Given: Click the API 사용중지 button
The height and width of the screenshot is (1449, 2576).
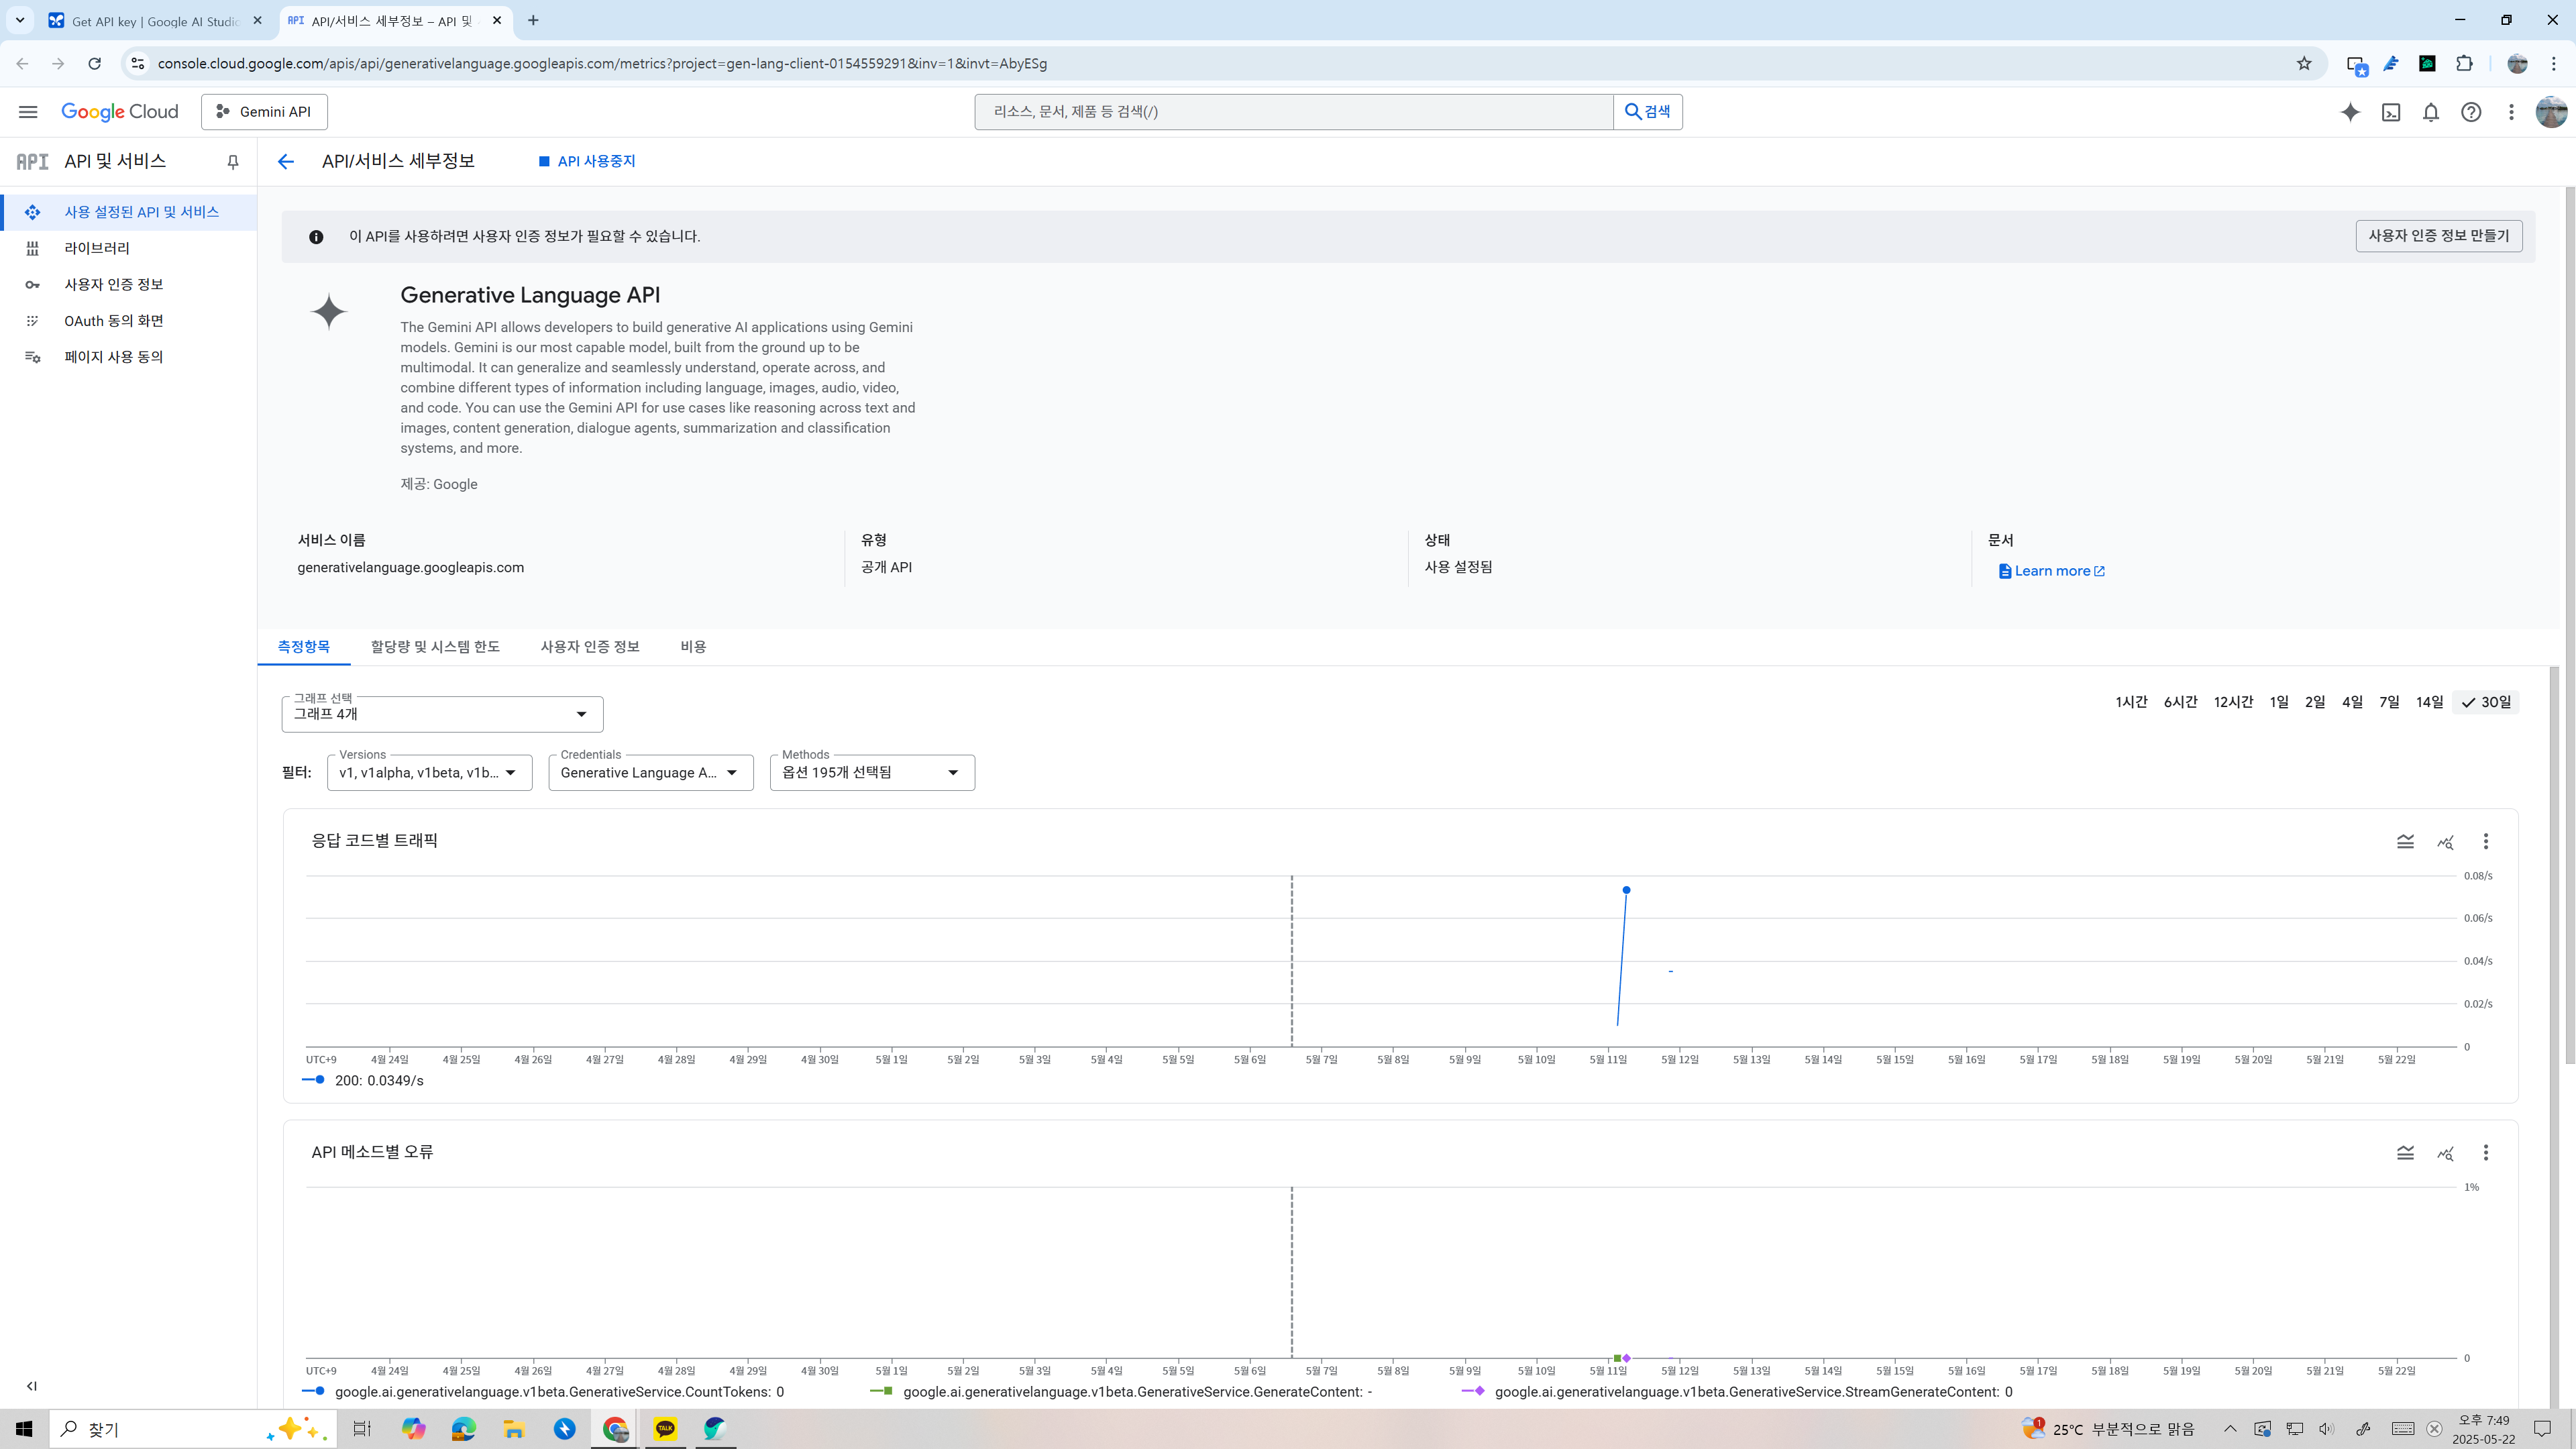Looking at the screenshot, I should click(587, 161).
